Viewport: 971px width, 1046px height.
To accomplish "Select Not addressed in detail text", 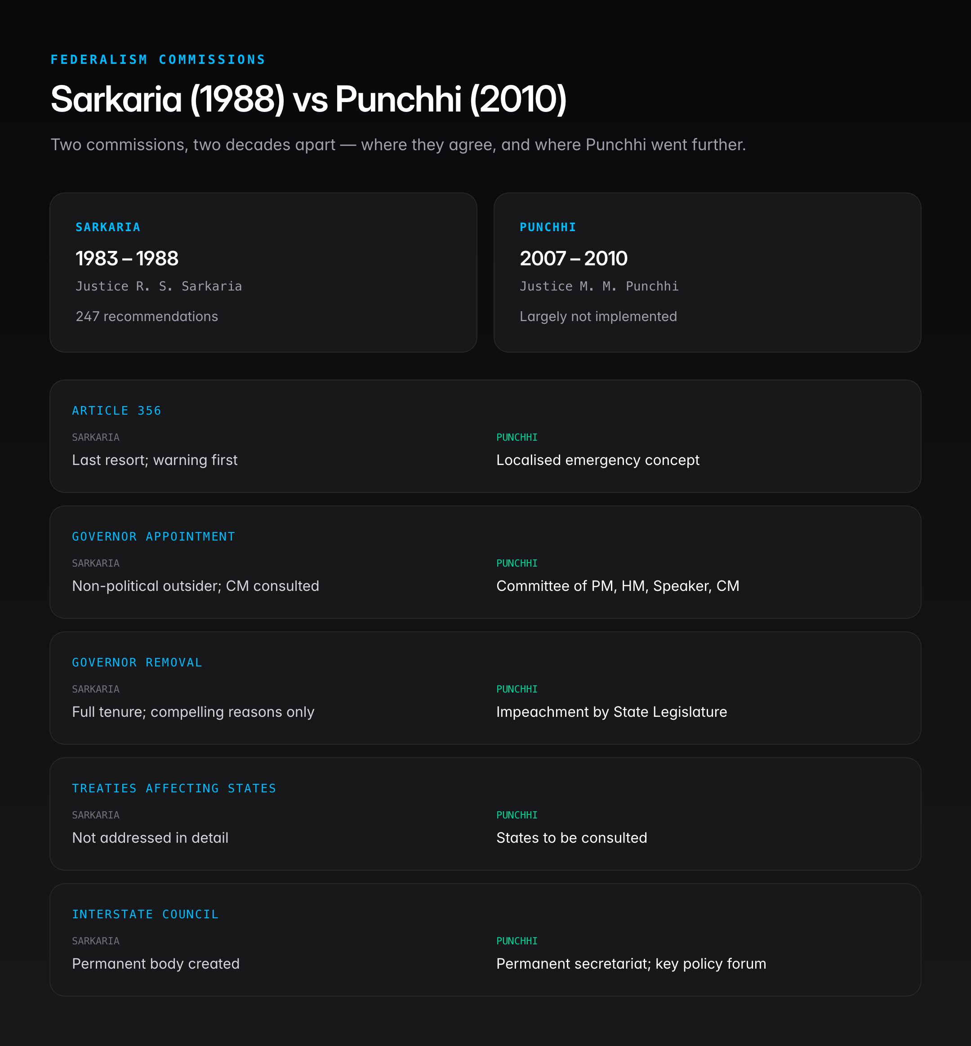I will tap(150, 838).
